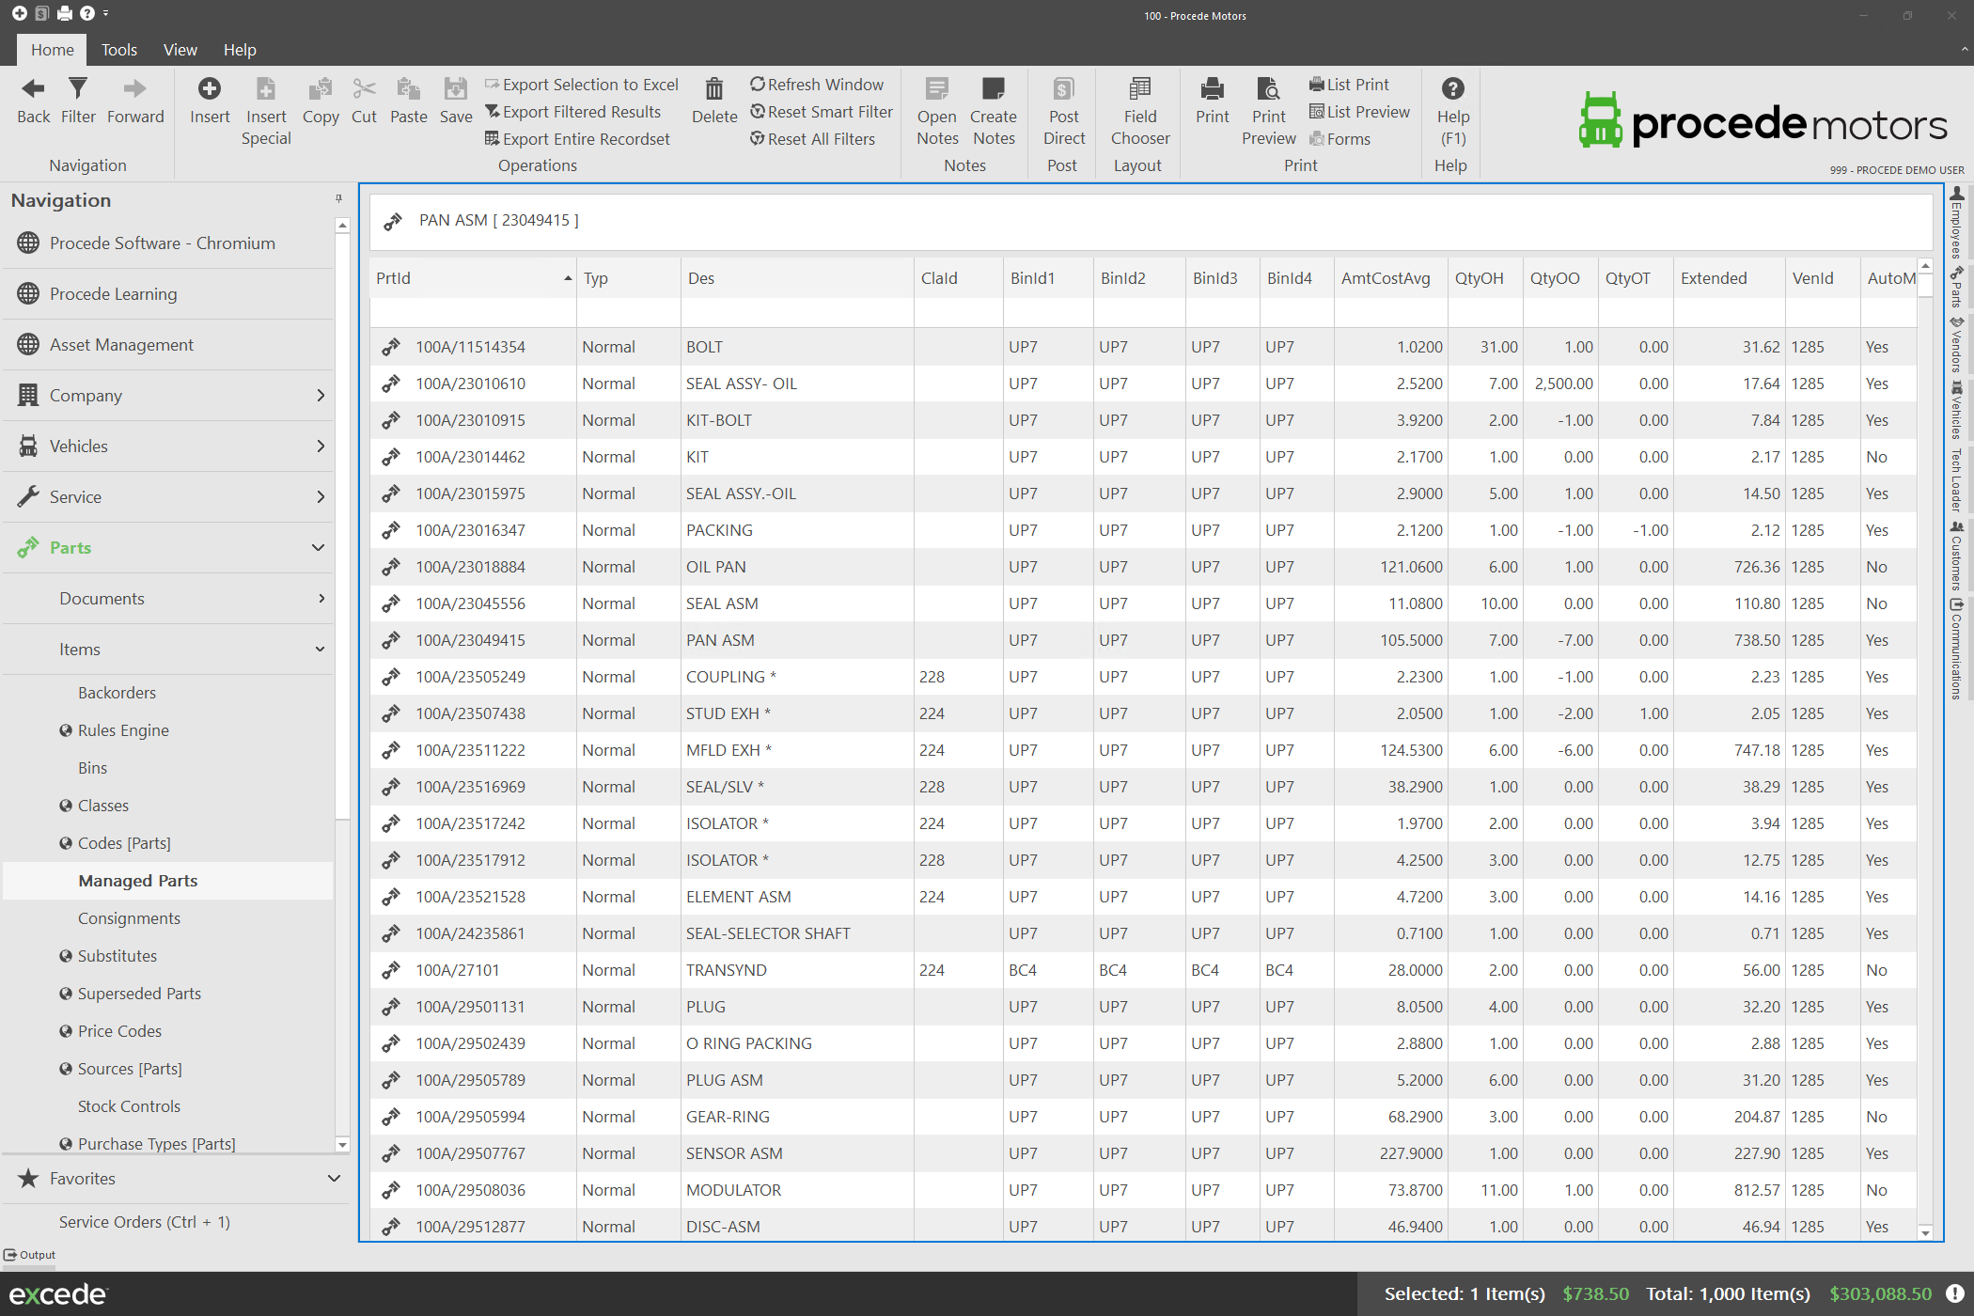Expand the Company navigation section
The height and width of the screenshot is (1316, 1974).
[321, 396]
